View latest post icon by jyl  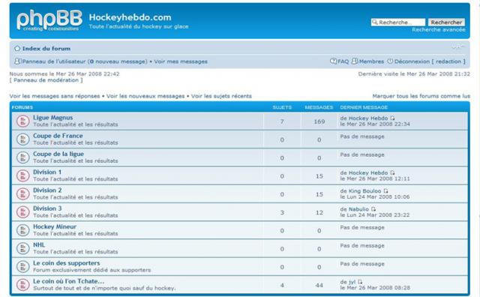360,282
